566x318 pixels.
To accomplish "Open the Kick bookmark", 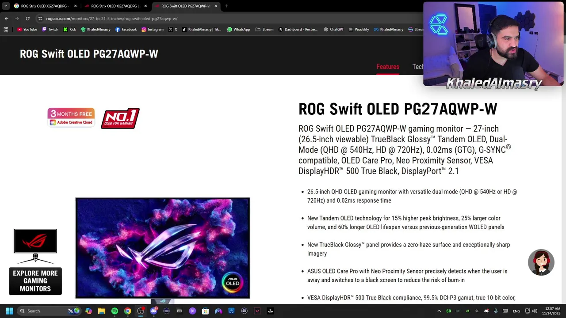I will click(x=69, y=30).
